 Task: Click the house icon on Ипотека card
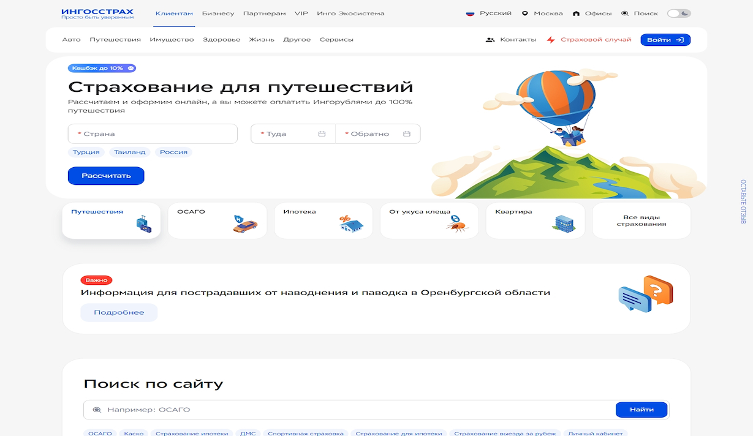click(x=351, y=224)
